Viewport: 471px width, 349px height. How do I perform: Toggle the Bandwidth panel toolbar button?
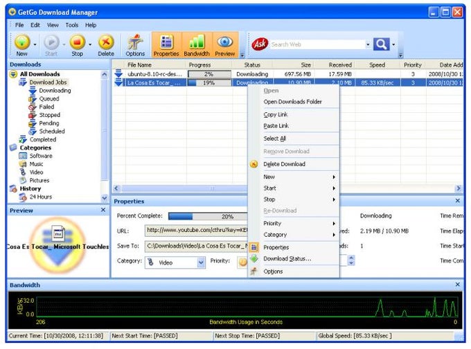point(197,45)
